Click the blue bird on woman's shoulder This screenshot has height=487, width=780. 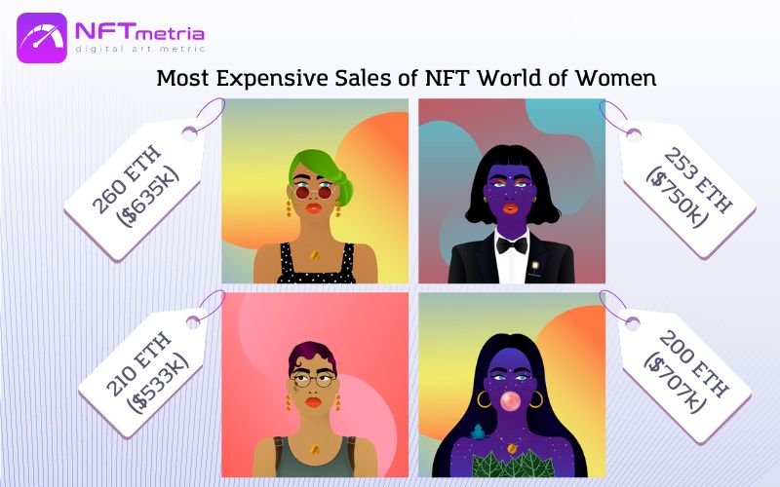click(478, 431)
